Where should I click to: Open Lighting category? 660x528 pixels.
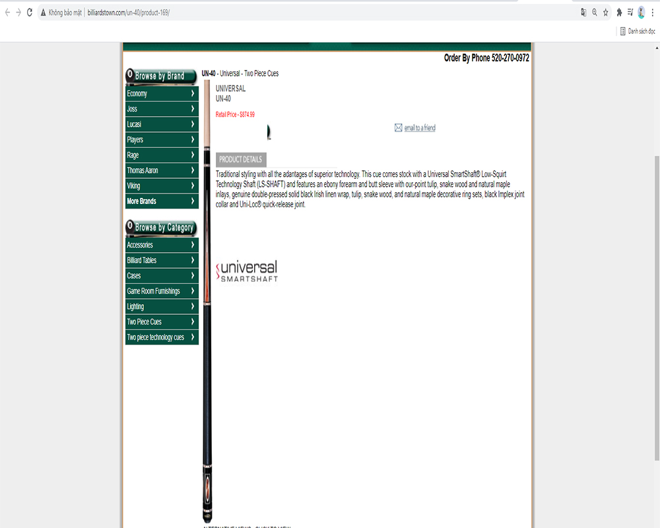162,306
